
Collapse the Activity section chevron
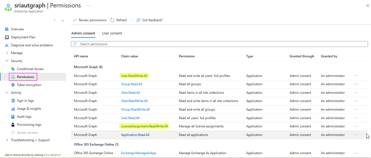point(7,93)
